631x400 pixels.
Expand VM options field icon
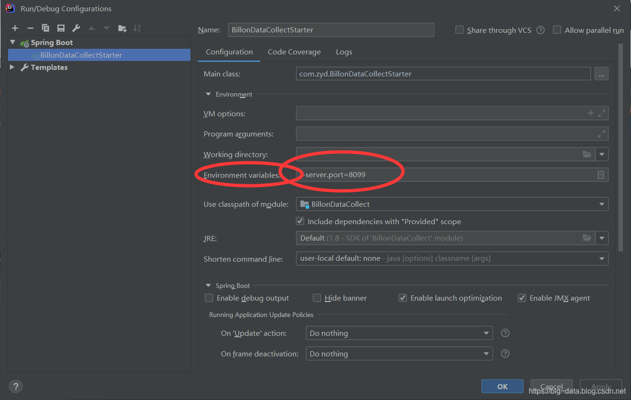click(602, 113)
